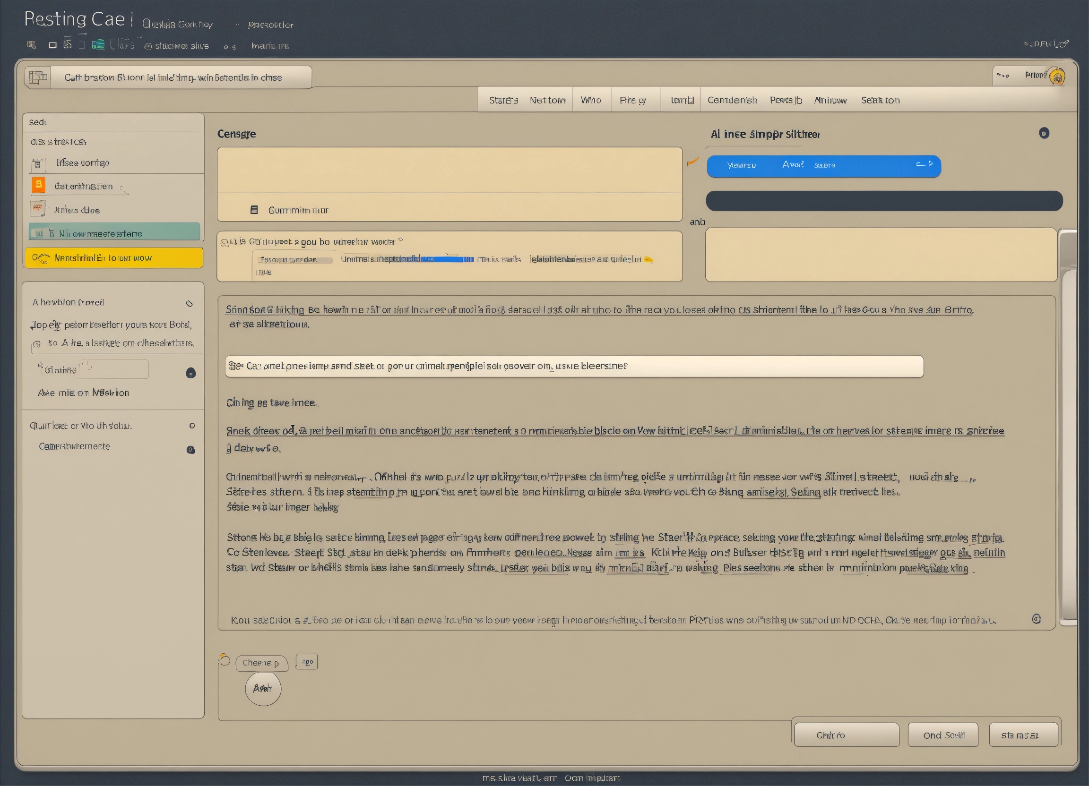The image size is (1089, 786).
Task: Click the circular icon at the text panel's bottom right
Action: (x=1036, y=619)
